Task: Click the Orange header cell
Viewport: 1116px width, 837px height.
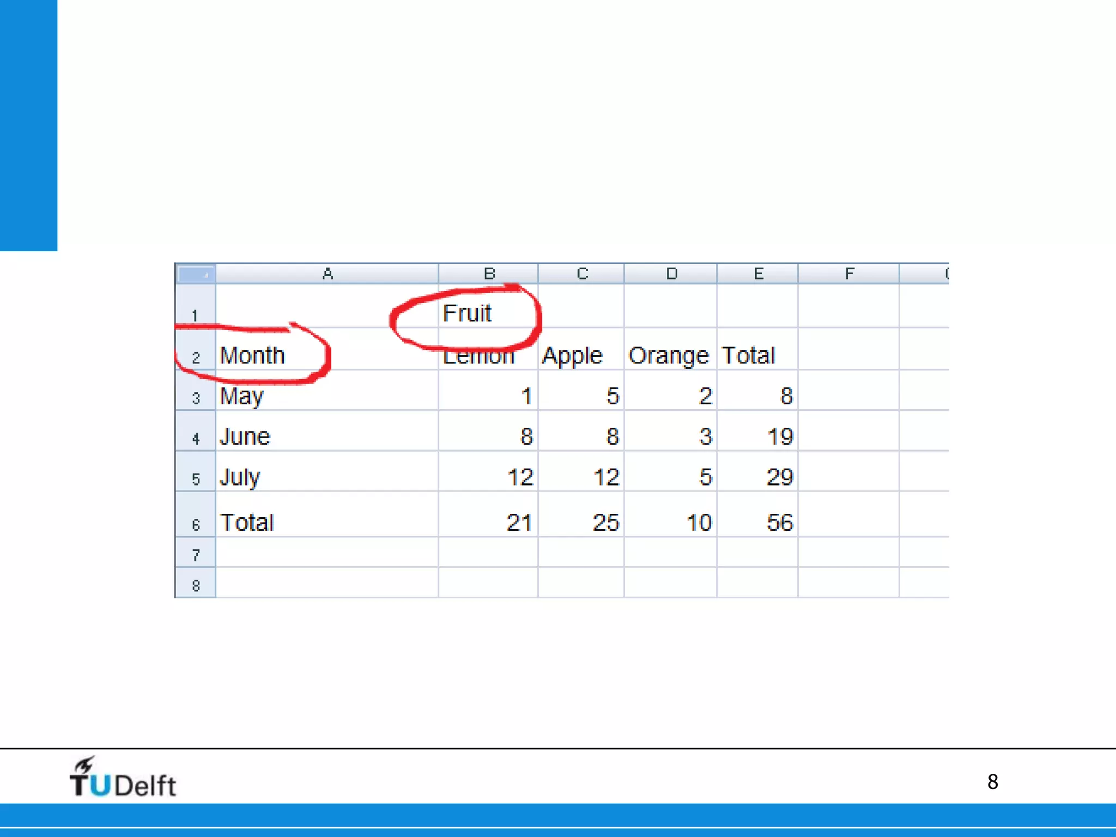Action: [669, 355]
